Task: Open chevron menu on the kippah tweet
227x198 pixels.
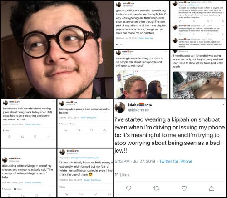Action: [223, 104]
